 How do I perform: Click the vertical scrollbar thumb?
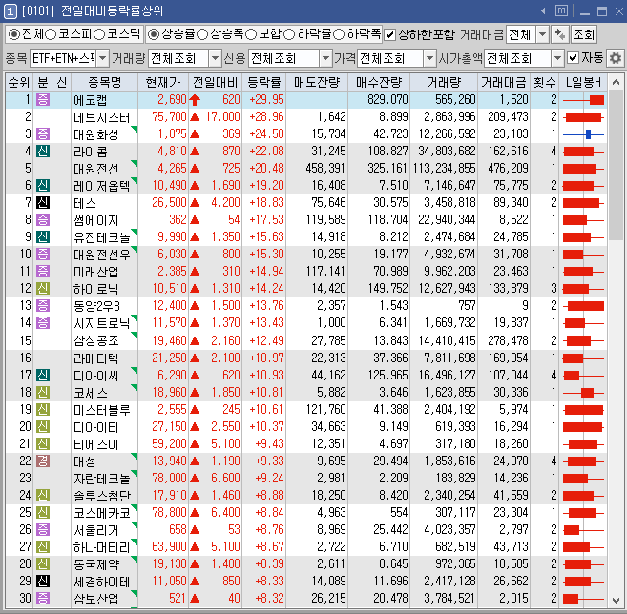click(616, 166)
